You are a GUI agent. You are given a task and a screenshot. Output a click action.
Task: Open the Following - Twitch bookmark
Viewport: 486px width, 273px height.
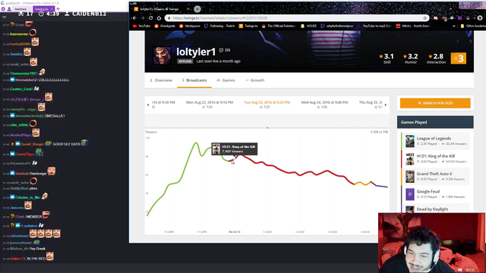[x=219, y=26]
